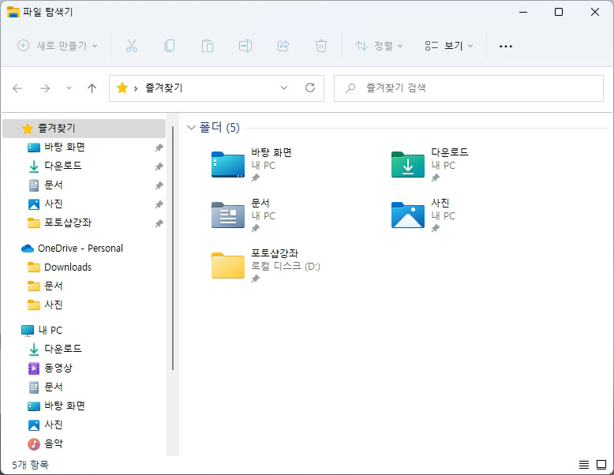Open the three-dot more options menu
614x475 pixels.
click(x=506, y=47)
